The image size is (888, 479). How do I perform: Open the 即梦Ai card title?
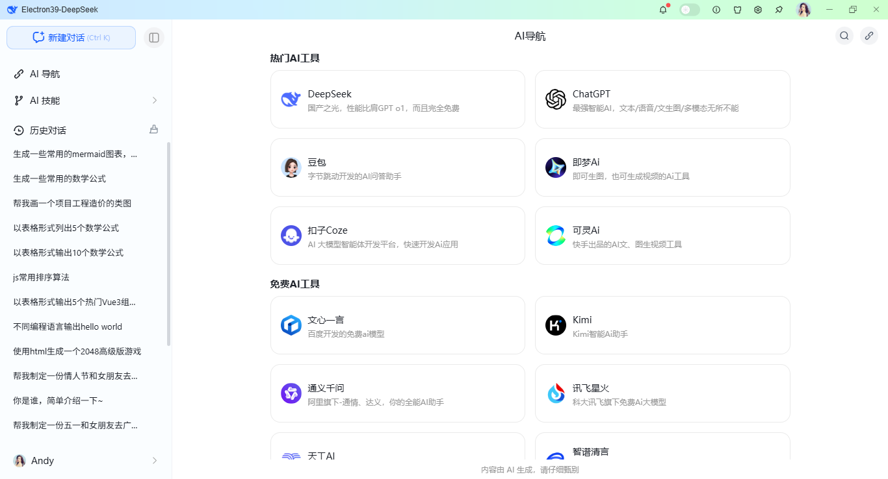click(586, 162)
